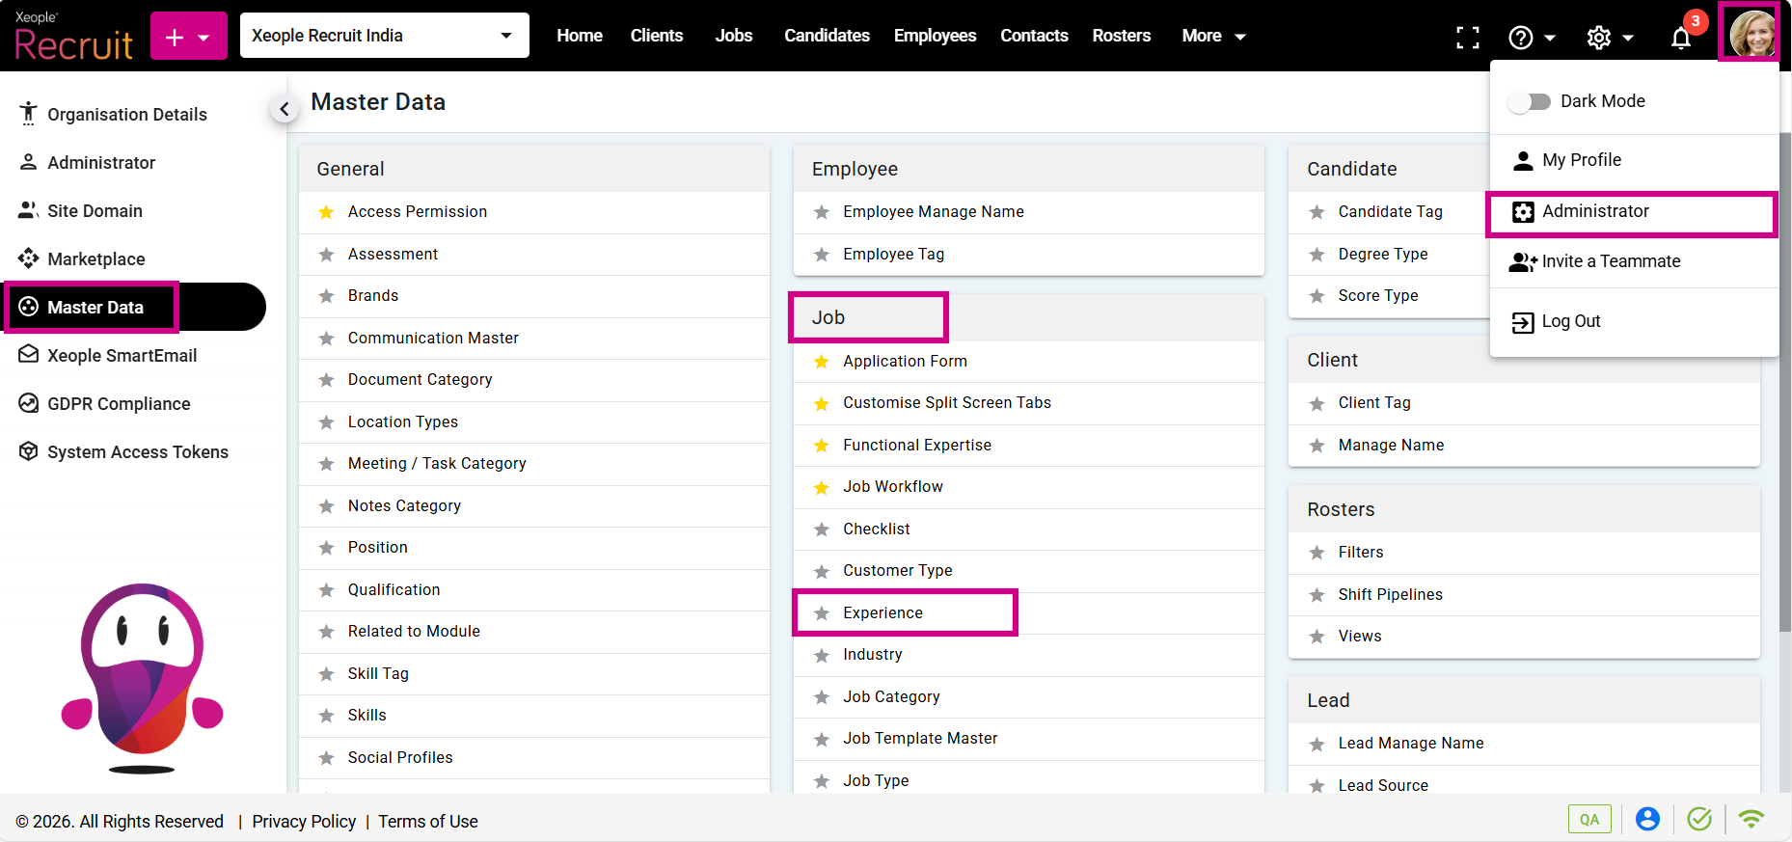Toggle Dark Mode switch
Screen dimensions: 1792x842
[x=1530, y=101]
